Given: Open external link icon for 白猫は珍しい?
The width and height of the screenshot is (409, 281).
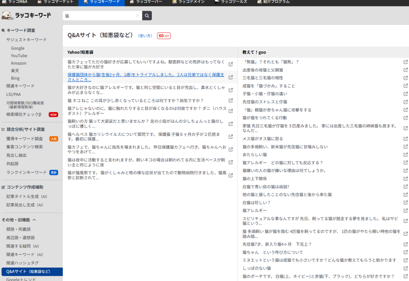Looking at the screenshot, I should [x=406, y=203].
